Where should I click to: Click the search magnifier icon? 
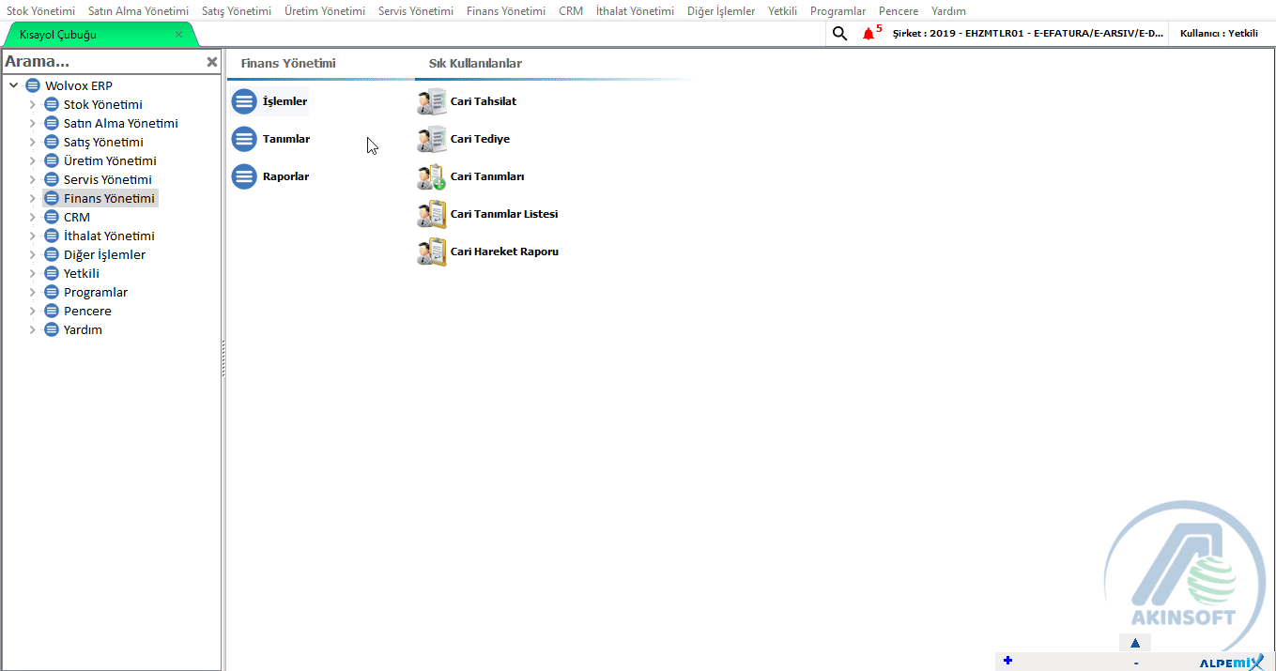[839, 34]
